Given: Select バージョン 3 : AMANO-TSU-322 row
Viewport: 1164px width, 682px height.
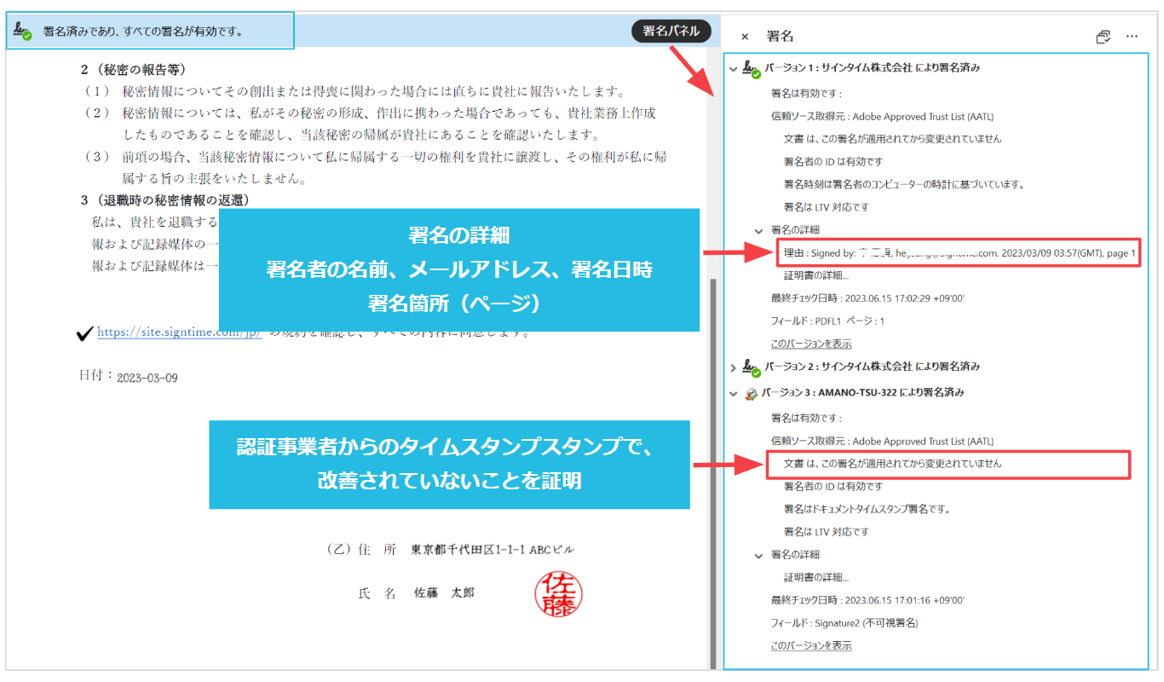Looking at the screenshot, I should (x=863, y=393).
